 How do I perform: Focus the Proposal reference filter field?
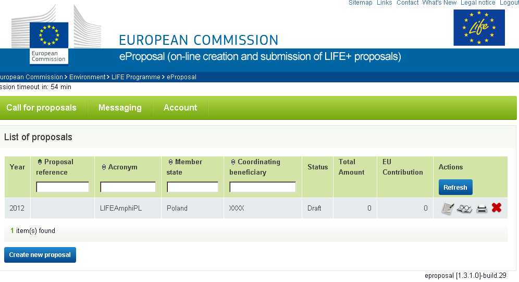(x=63, y=187)
